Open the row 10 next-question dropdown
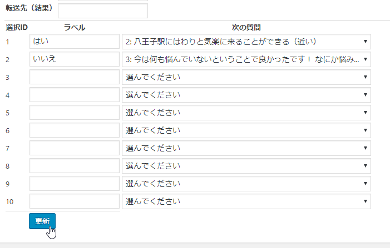 coord(246,201)
